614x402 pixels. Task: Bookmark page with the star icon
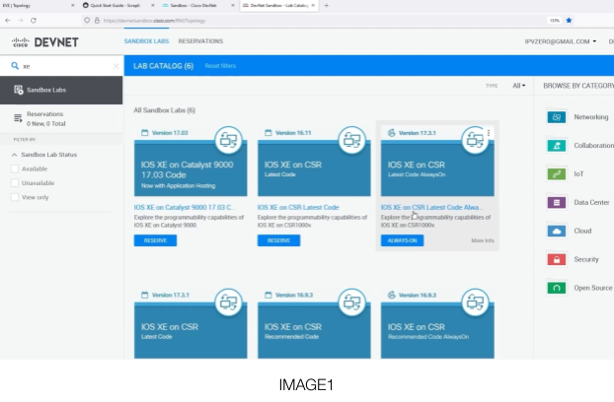tap(569, 21)
